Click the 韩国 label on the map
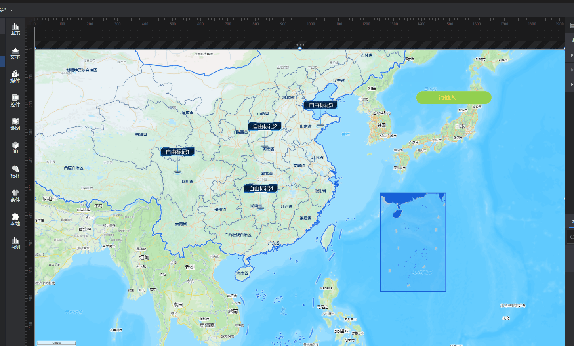 point(381,125)
